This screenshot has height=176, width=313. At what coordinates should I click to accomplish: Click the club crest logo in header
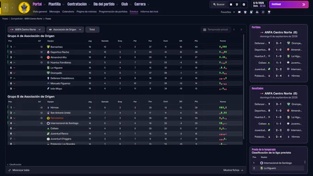(24, 7)
